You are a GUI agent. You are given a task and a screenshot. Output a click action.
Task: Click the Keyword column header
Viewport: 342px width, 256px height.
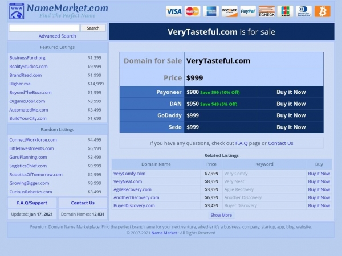[x=264, y=164]
